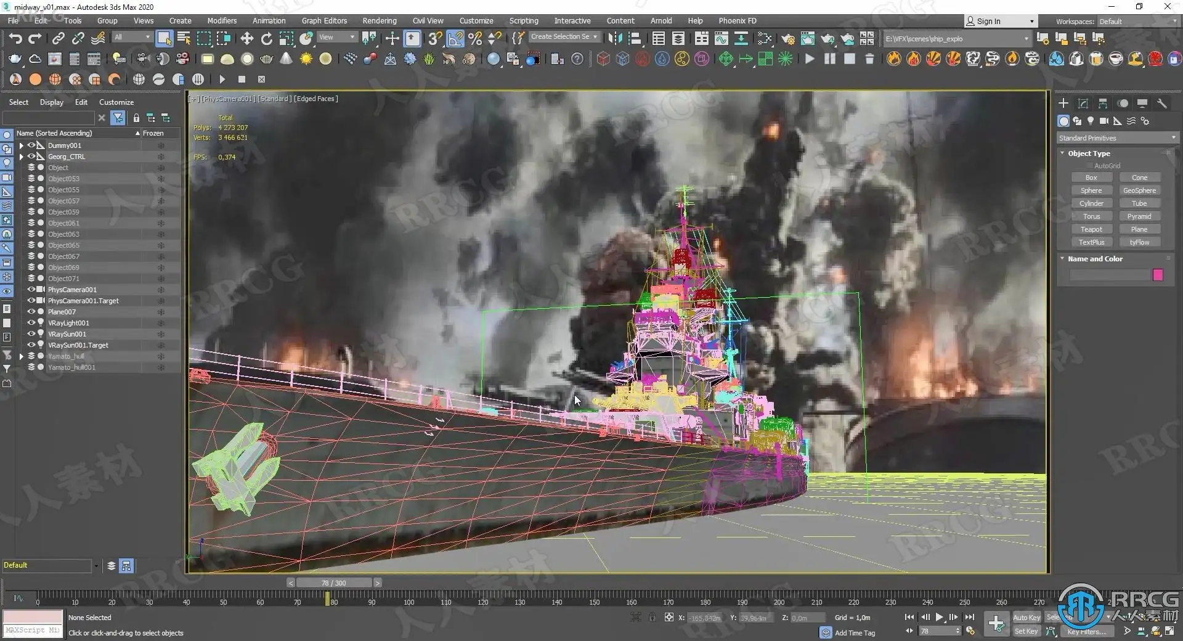Viewport: 1183px width, 641px height.
Task: Click the Teapot object type button
Action: [x=1091, y=229]
